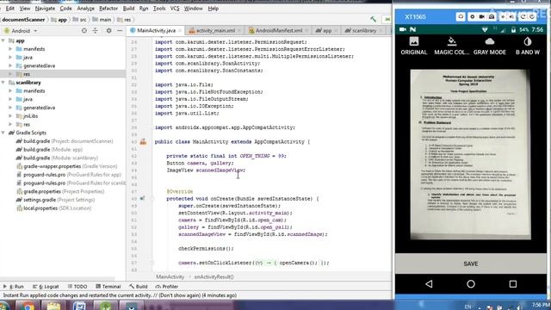The width and height of the screenshot is (551, 310).
Task: Click the documentScanner breadcrumb in navigation bar
Action: (23, 20)
